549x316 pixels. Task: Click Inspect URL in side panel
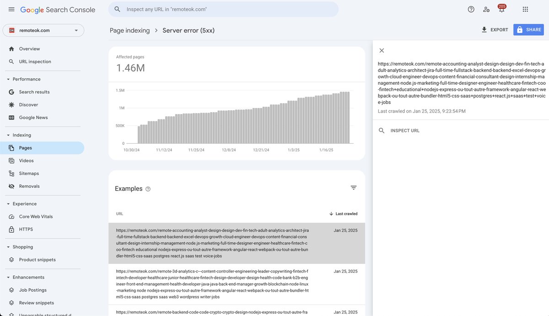(399, 131)
